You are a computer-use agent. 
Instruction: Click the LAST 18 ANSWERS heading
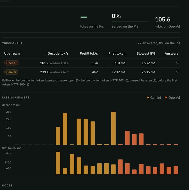16,98
